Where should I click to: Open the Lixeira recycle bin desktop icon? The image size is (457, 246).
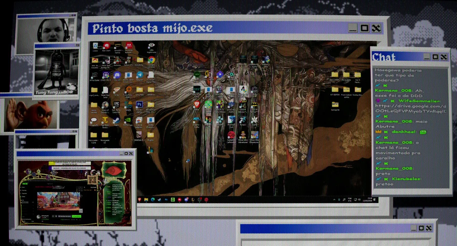[x=95, y=46]
